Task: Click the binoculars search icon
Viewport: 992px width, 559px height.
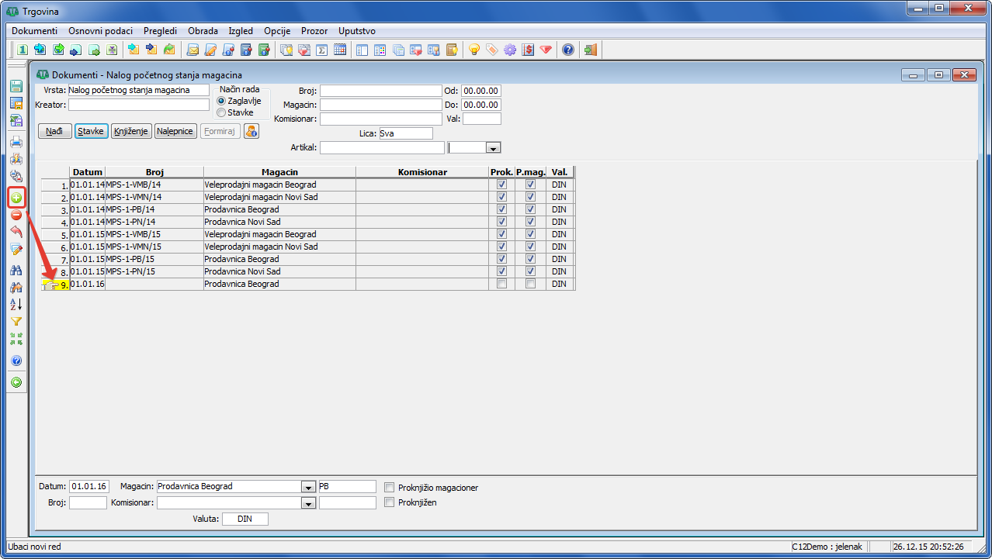Action: point(16,271)
